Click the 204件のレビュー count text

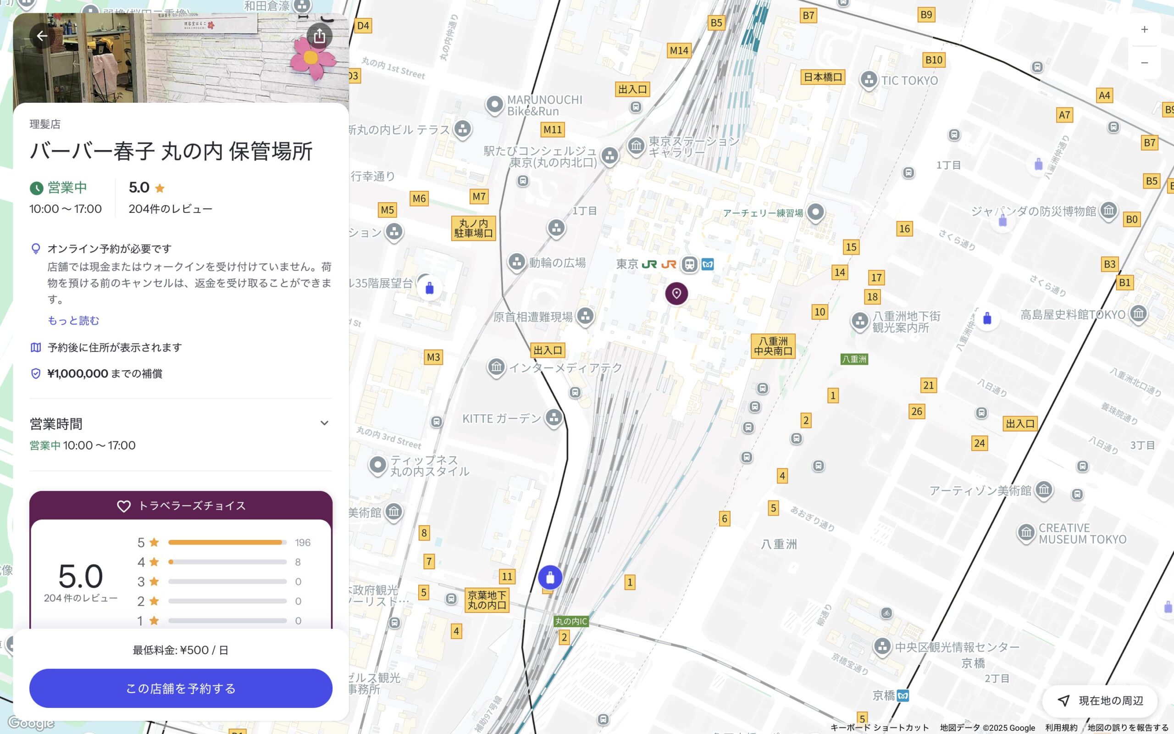point(170,209)
